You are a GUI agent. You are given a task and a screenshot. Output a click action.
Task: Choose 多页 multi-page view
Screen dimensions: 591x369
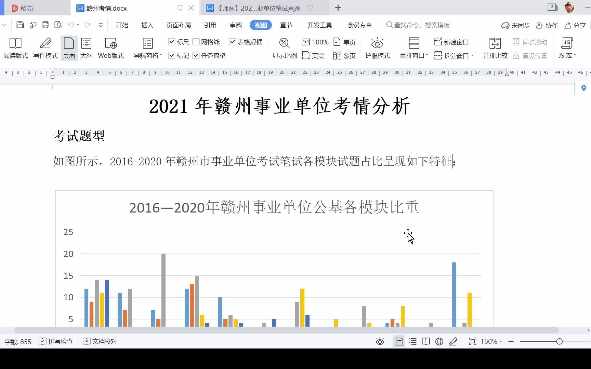[344, 55]
